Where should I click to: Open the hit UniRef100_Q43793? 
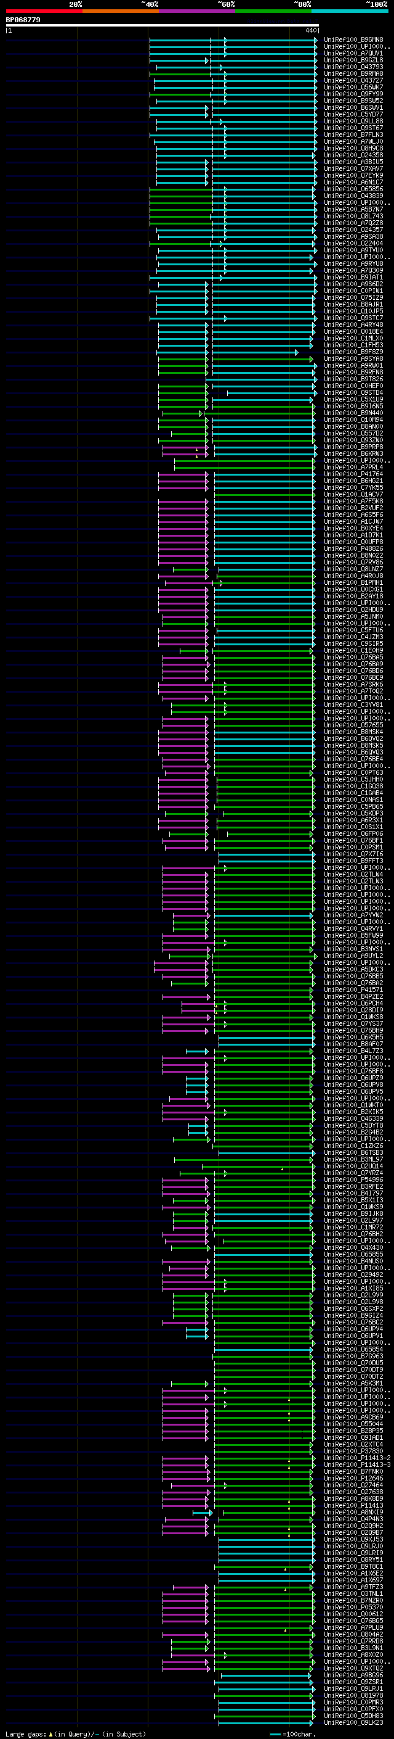pos(353,67)
